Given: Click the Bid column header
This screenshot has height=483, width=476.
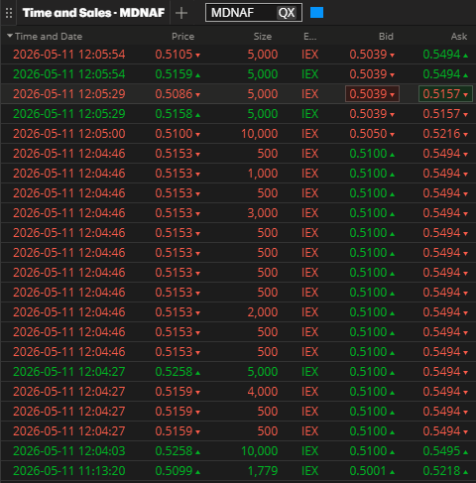Looking at the screenshot, I should click(386, 37).
